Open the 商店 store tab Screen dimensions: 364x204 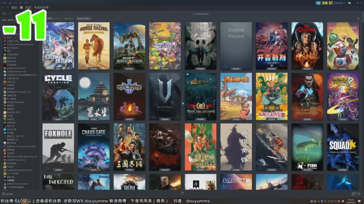tap(14, 8)
